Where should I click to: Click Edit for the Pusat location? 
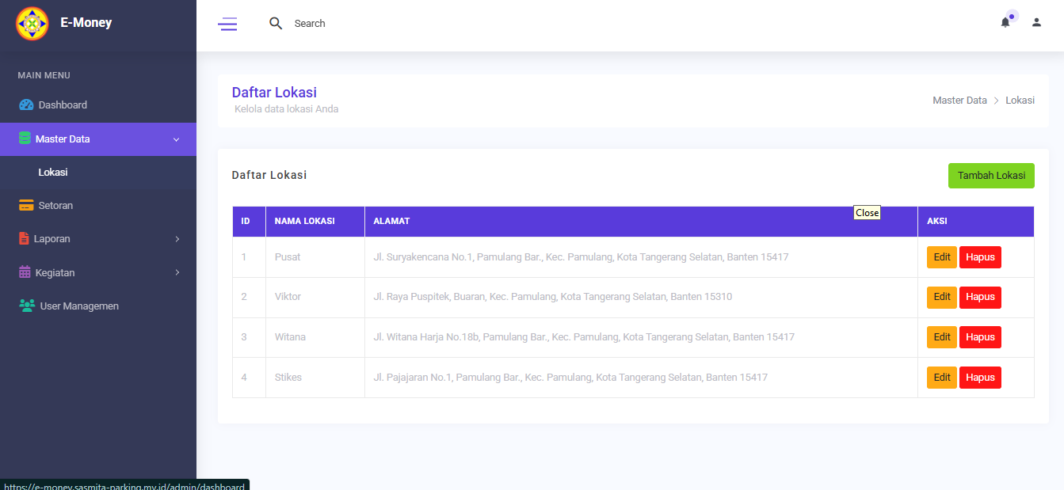(x=941, y=257)
